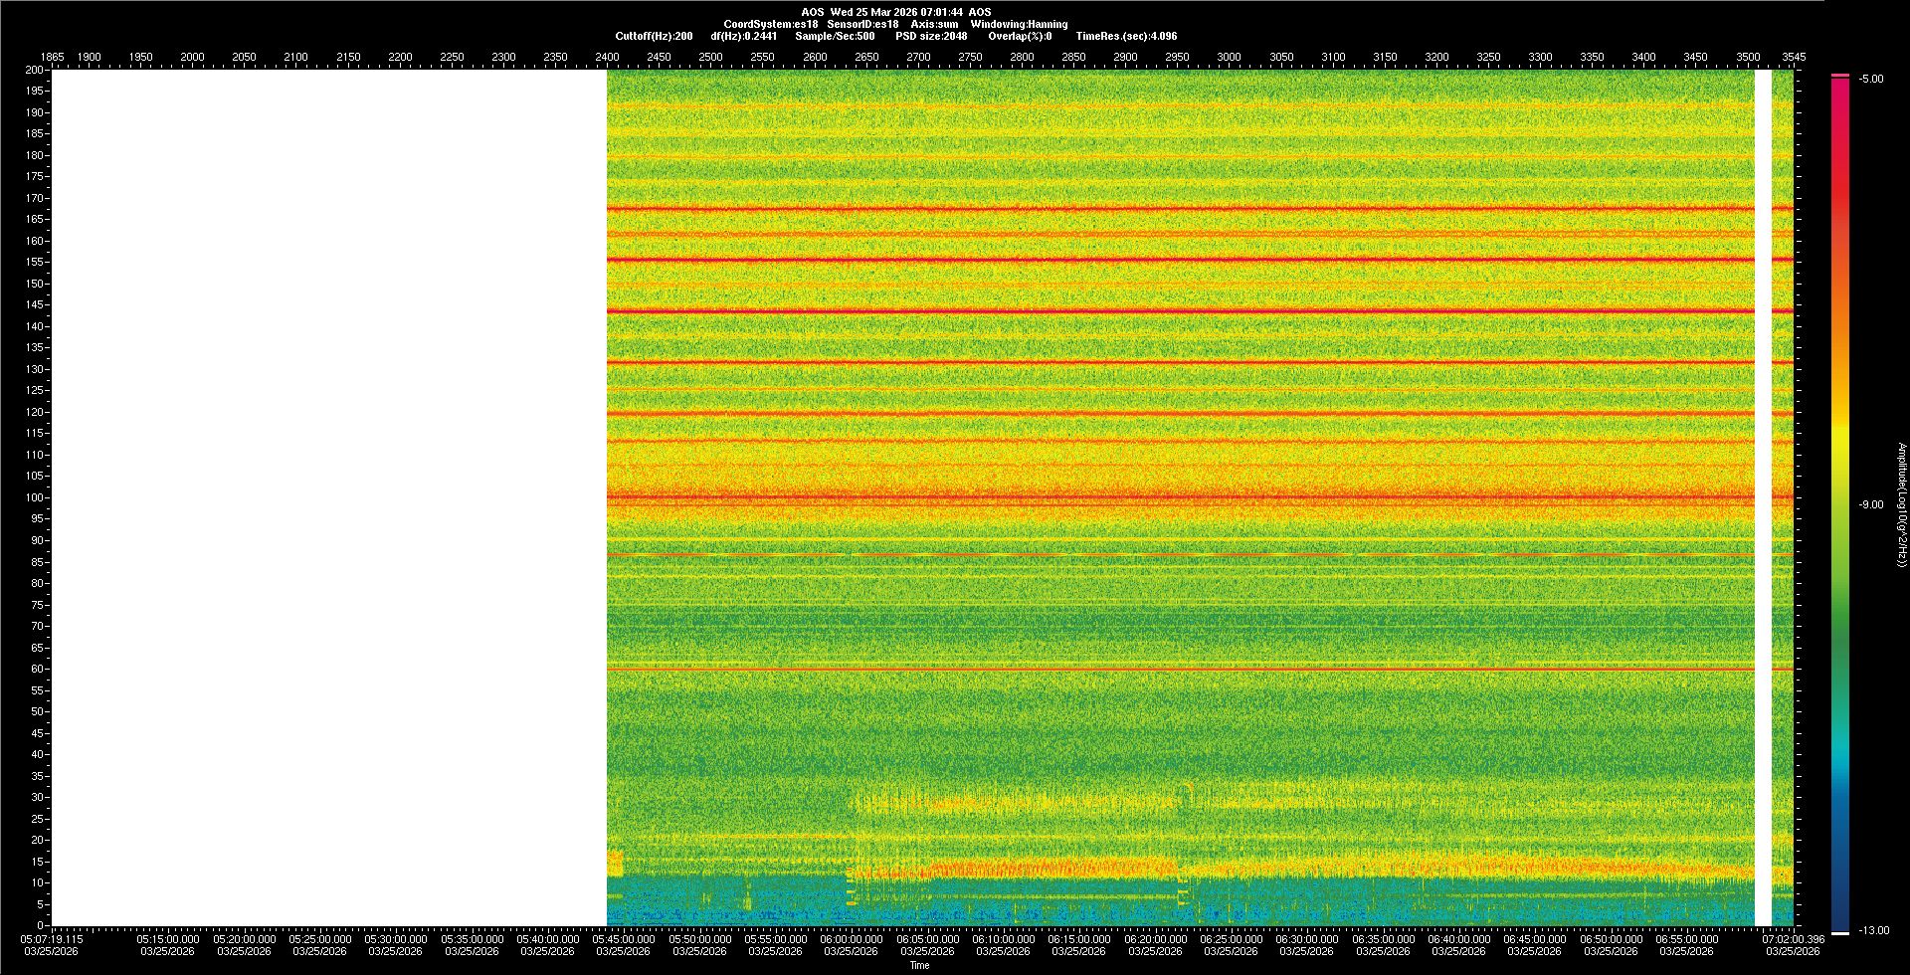
Task: Click the 06:00:00.000 time axis label
Action: click(852, 939)
